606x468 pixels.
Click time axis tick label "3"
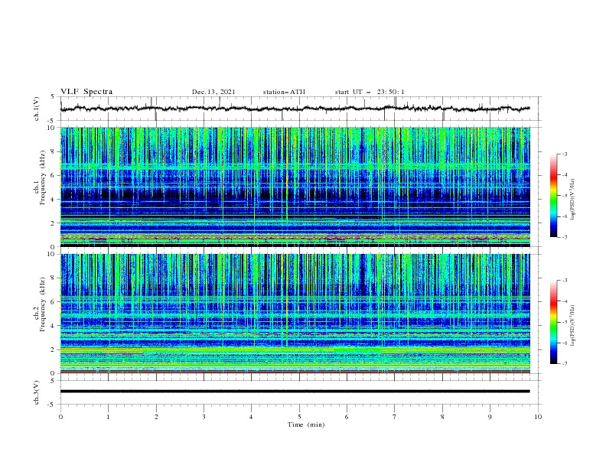click(204, 417)
